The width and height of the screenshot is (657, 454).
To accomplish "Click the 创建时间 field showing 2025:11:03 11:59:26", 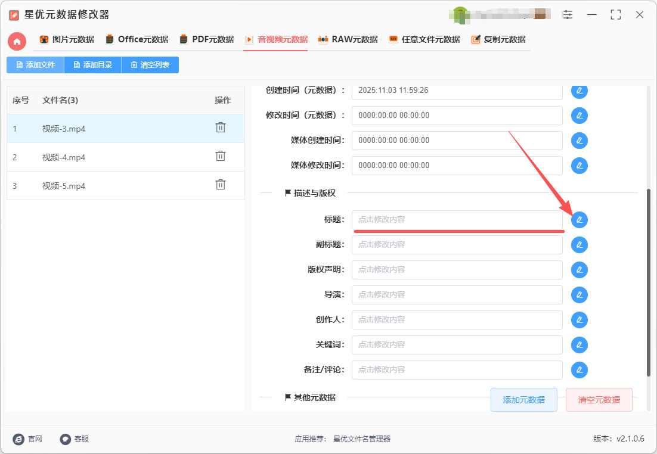I will tap(457, 92).
